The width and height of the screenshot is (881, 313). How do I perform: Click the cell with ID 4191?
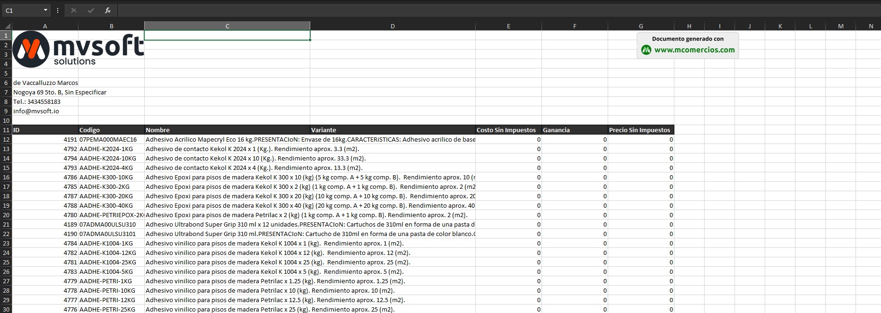click(45, 139)
